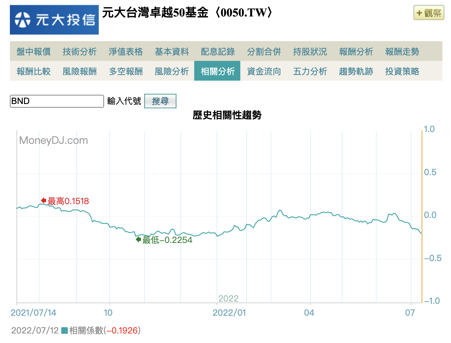This screenshot has width=451, height=343.
Task: Go to 基本資料 tab
Action: pos(172,52)
